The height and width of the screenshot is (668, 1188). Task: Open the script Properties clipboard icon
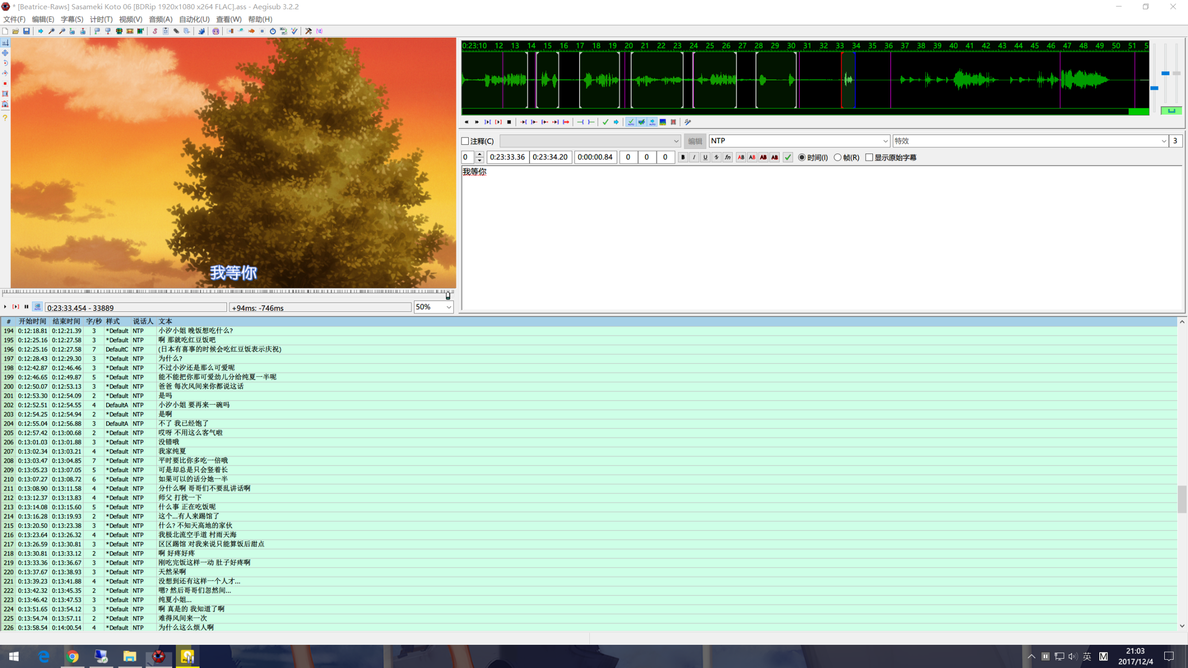(x=166, y=31)
